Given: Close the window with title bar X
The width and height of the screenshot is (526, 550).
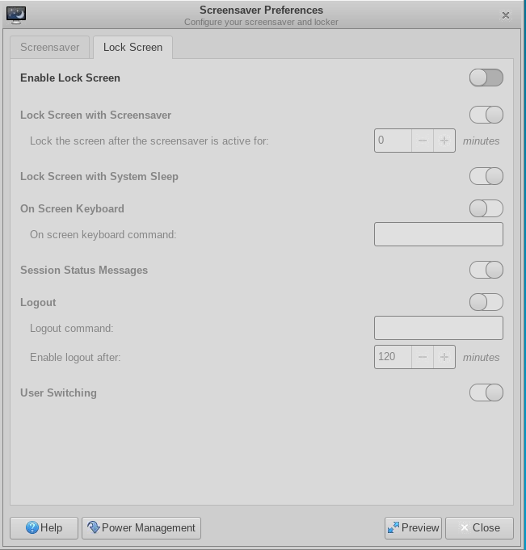Looking at the screenshot, I should (506, 15).
